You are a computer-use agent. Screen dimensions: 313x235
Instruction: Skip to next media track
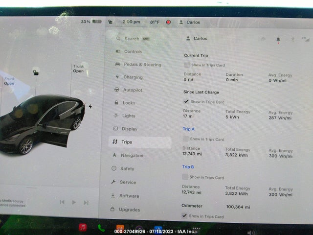pyautogui.click(x=86, y=203)
